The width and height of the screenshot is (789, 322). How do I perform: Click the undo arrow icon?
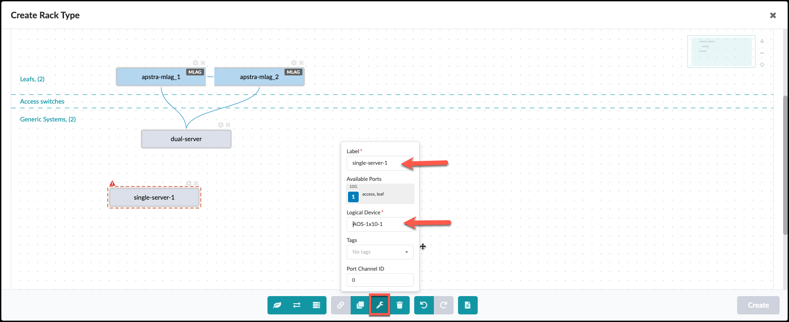[x=424, y=305]
